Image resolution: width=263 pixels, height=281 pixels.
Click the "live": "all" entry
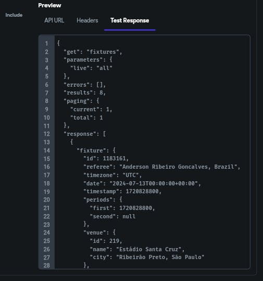pyautogui.click(x=91, y=68)
